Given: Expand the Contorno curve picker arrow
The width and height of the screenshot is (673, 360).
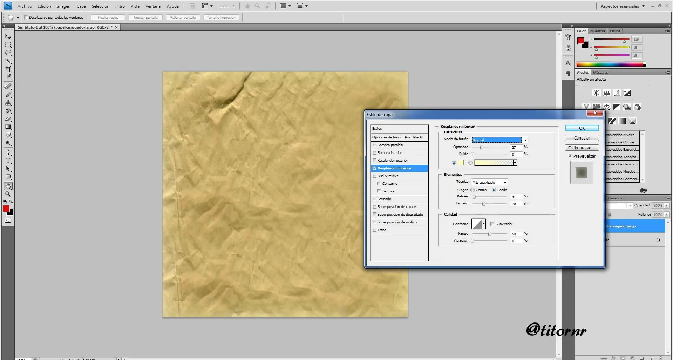Looking at the screenshot, I should (484, 224).
